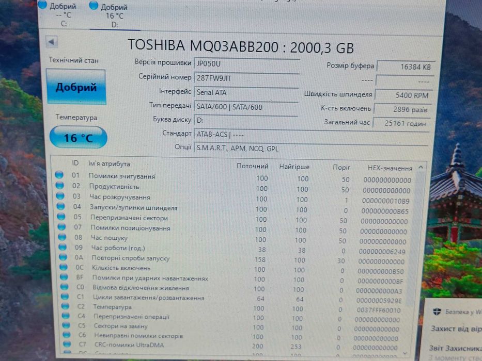Screen dimensions: 482x361
Task: Click the spindle speed value 5400 RPM
Action: 404,95
